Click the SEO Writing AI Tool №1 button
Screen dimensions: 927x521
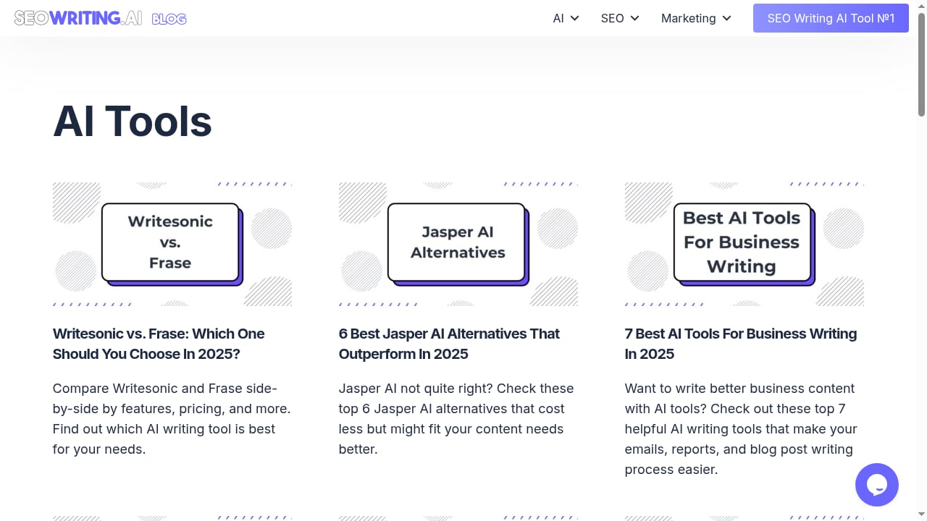point(831,18)
